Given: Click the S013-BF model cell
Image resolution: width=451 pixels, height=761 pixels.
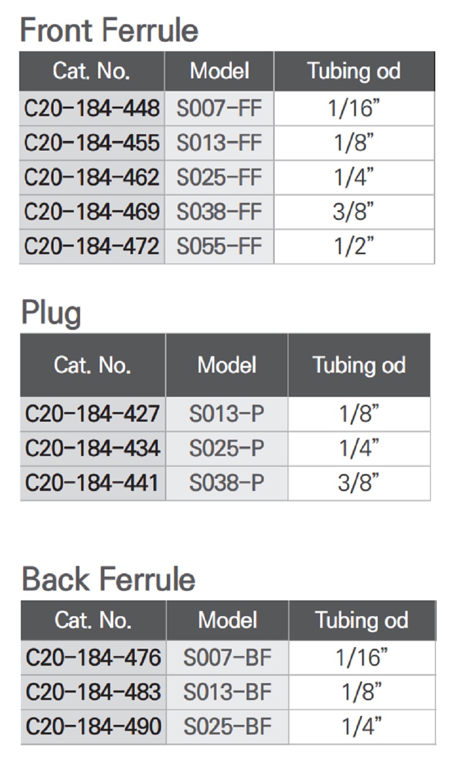Looking at the screenshot, I should [228, 692].
